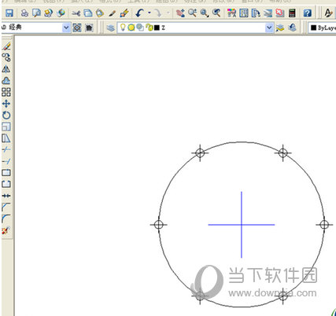Toggle layer Z lock icon
This screenshot has width=336, height=316.
(x=150, y=28)
